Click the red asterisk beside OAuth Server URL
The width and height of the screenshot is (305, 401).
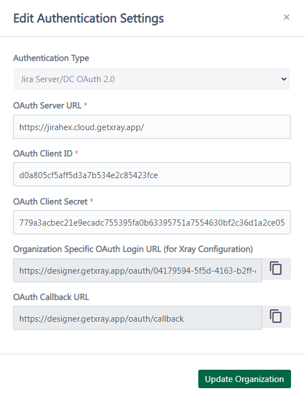(x=85, y=104)
